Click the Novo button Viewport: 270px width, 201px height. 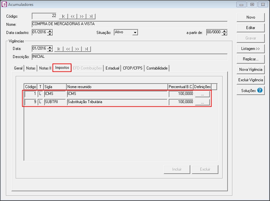click(251, 17)
